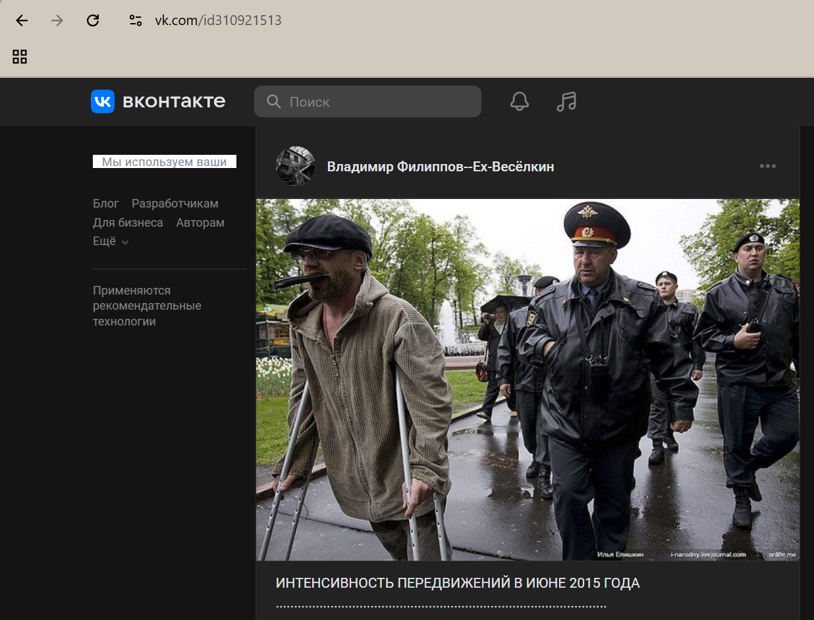Click the VK logo icon
Viewport: 814px width, 620px height.
click(103, 101)
